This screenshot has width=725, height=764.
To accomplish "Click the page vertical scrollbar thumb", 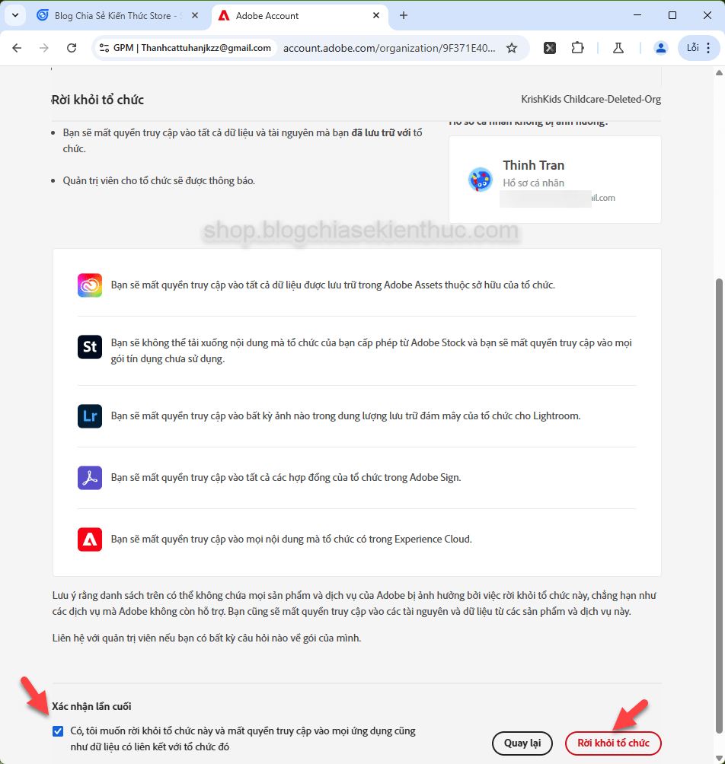I will pos(719,505).
